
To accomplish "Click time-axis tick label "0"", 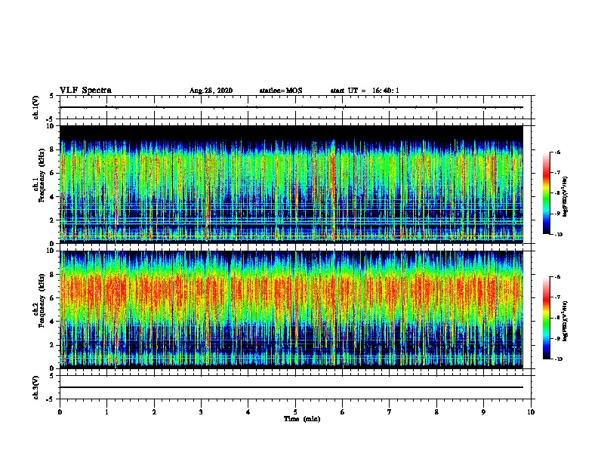I will pos(60,412).
